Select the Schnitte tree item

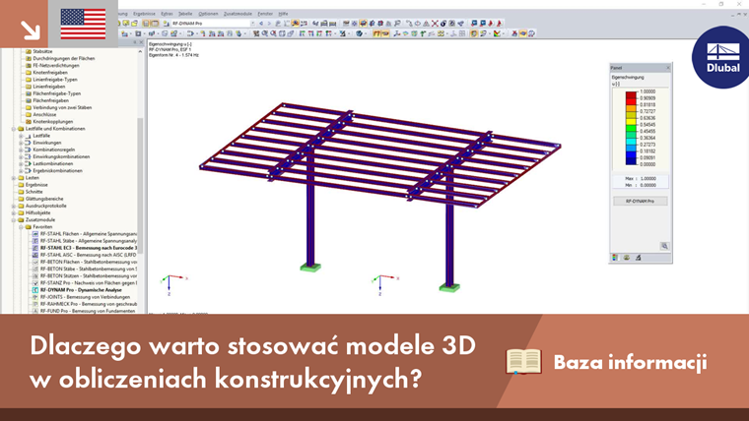(x=34, y=192)
